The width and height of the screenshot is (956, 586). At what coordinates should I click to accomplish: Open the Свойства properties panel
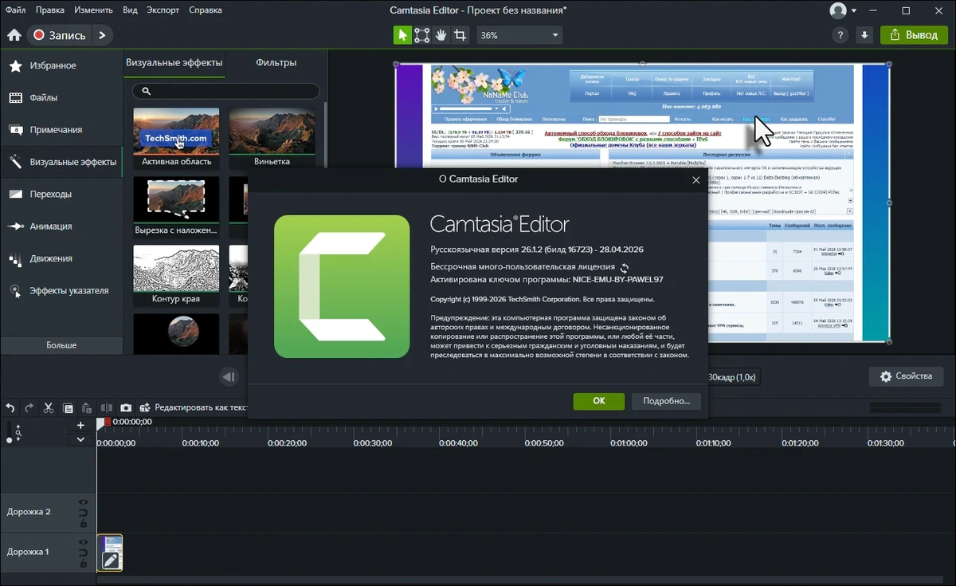click(906, 376)
